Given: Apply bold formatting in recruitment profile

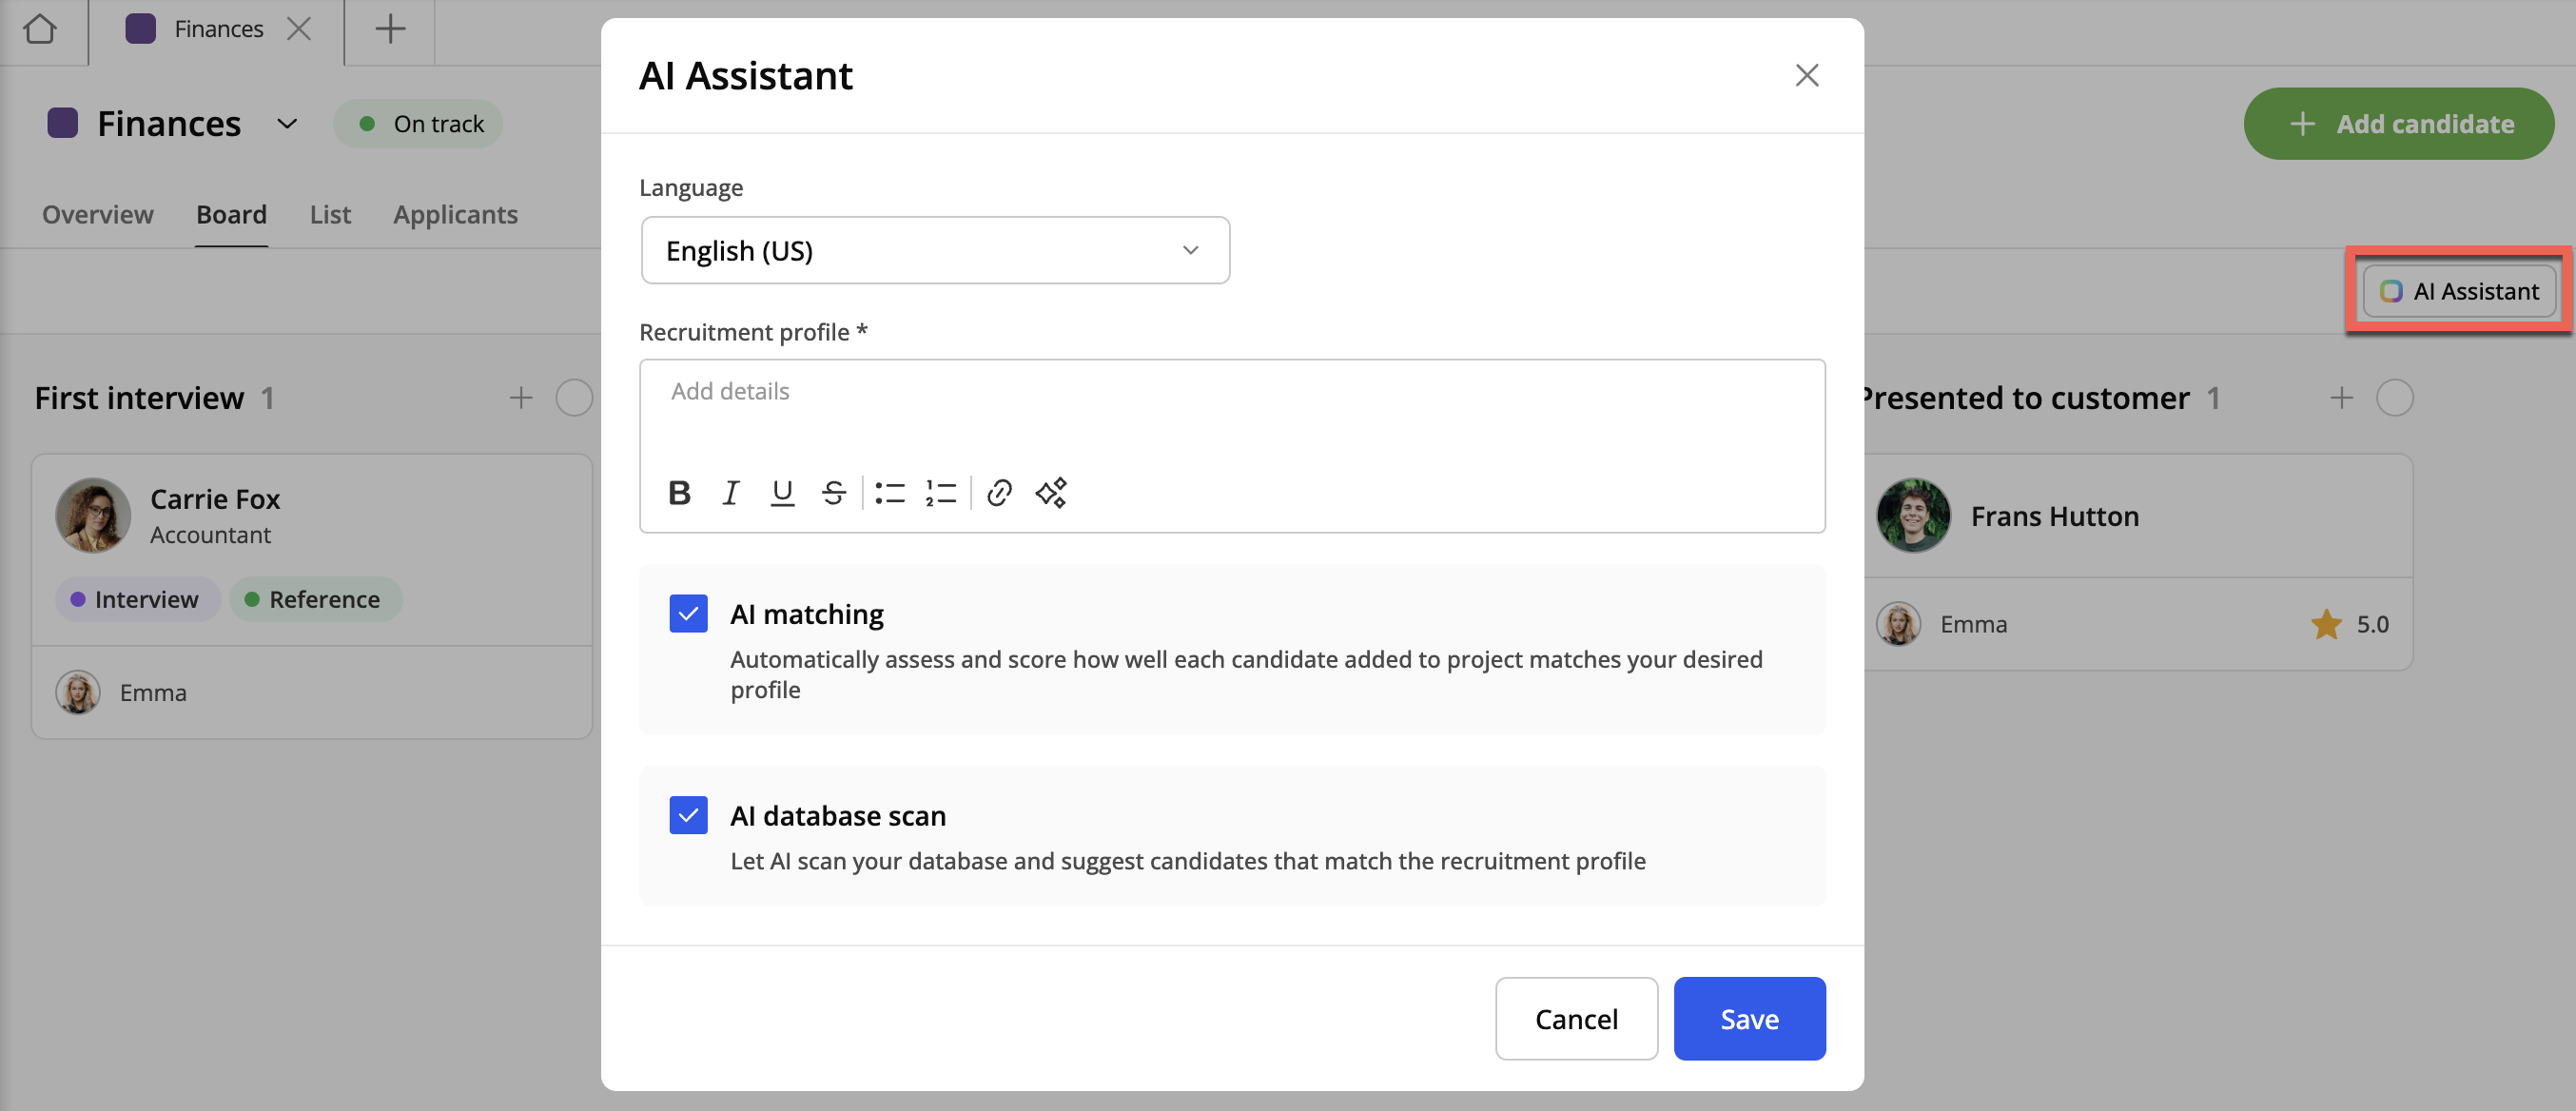Looking at the screenshot, I should pyautogui.click(x=679, y=493).
